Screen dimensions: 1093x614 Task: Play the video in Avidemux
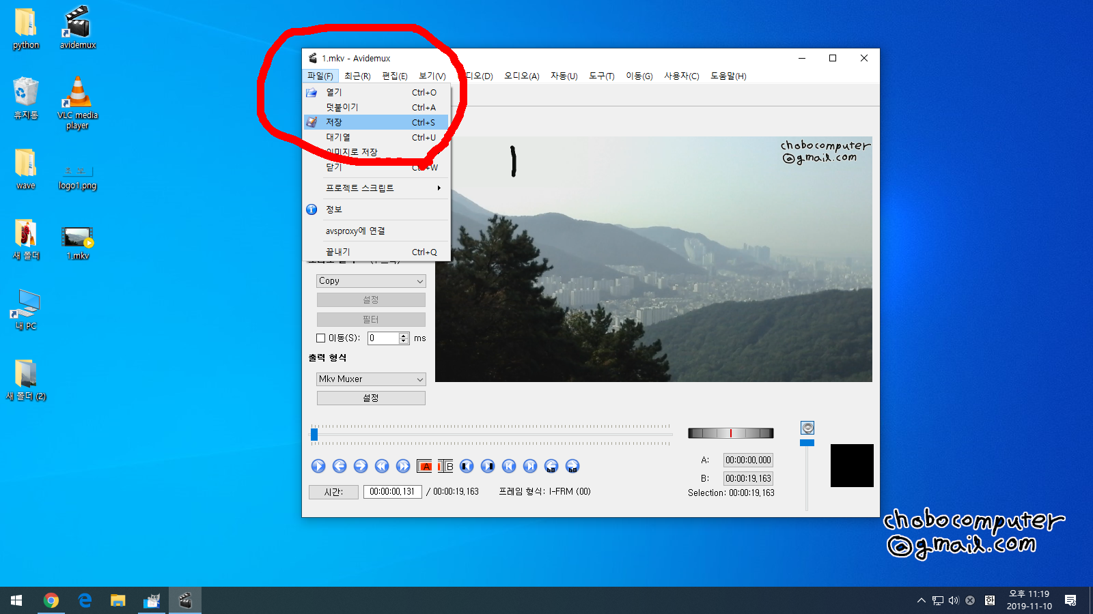click(318, 466)
